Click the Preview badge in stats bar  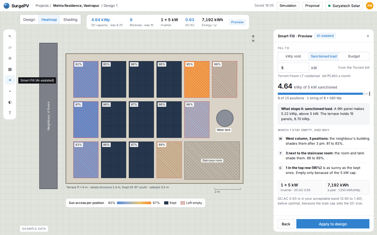[237, 22]
